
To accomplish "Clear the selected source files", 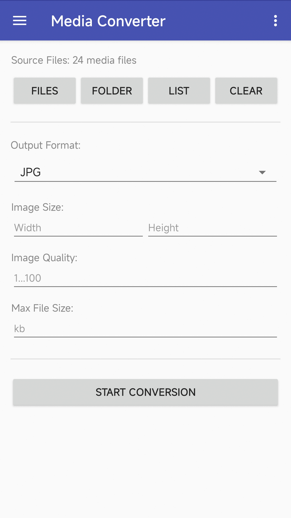I will [246, 91].
